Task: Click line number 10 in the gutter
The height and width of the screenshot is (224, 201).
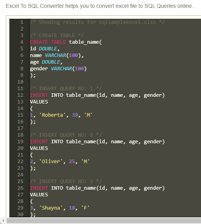Action: click(21, 82)
